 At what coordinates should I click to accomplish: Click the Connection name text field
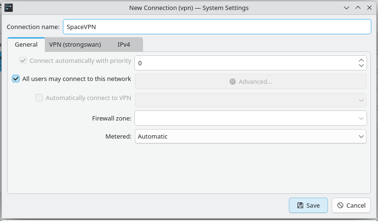click(x=217, y=27)
